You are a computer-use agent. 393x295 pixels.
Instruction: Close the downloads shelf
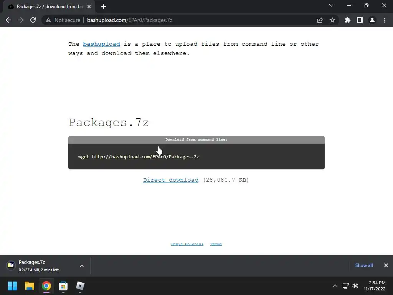point(386,265)
